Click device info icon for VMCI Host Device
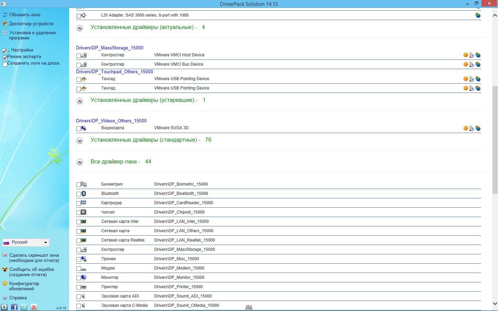The height and width of the screenshot is (311, 498). click(x=471, y=55)
